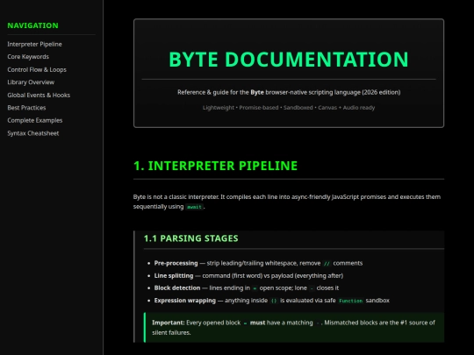The height and width of the screenshot is (355, 474).
Task: Click the 'Important:' callout label
Action: [x=169, y=323]
